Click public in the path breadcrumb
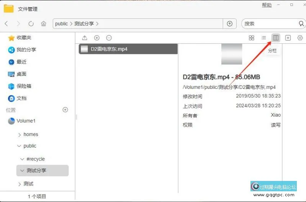 [x=62, y=24]
